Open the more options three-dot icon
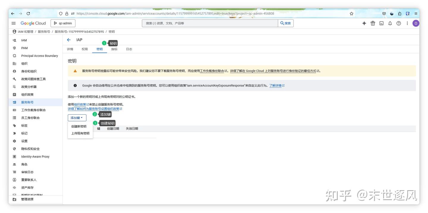 tap(407, 23)
